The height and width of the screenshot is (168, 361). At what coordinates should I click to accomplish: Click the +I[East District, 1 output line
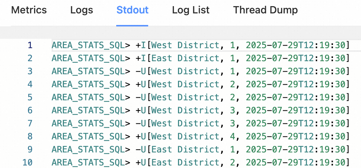pyautogui.click(x=200, y=58)
